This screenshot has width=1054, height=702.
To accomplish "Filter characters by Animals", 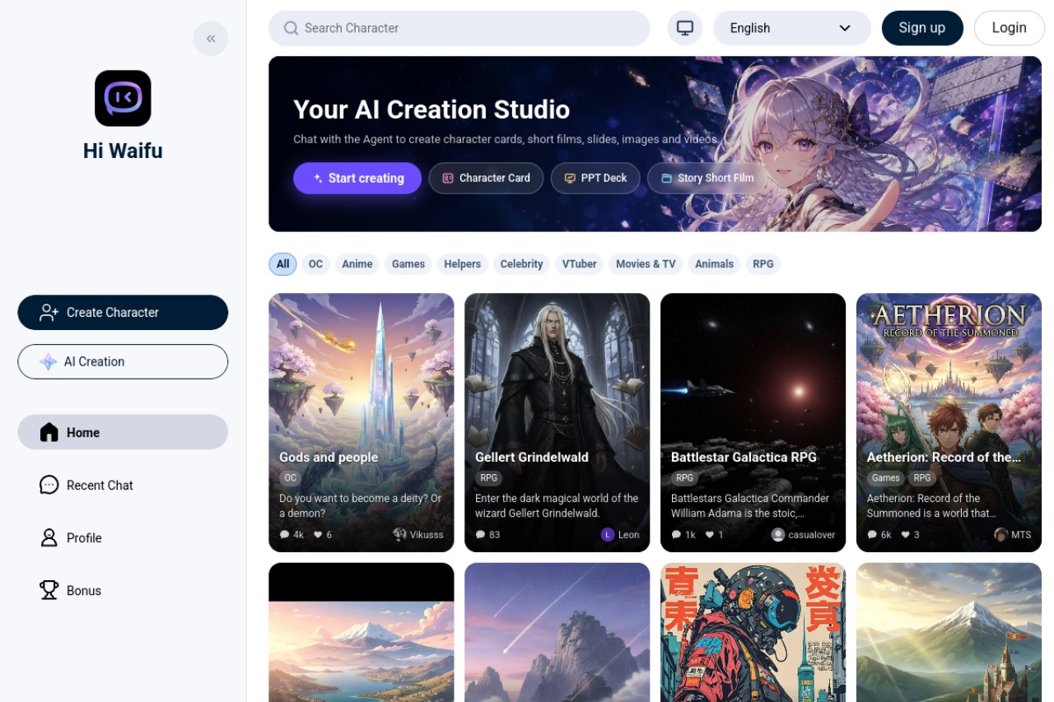I will click(x=714, y=264).
